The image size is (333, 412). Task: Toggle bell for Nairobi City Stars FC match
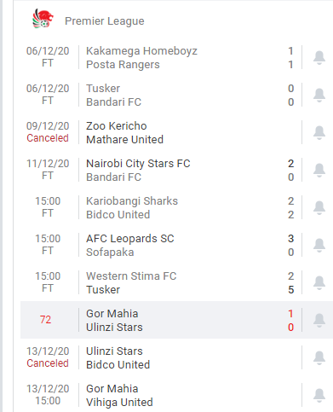(319, 170)
